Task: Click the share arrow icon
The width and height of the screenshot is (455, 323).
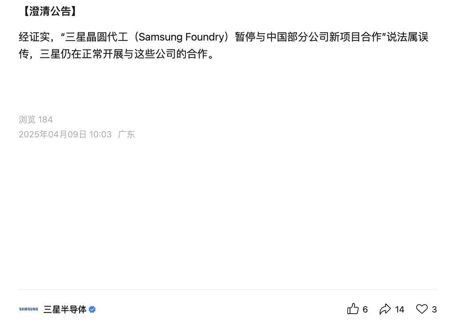Action: click(385, 309)
